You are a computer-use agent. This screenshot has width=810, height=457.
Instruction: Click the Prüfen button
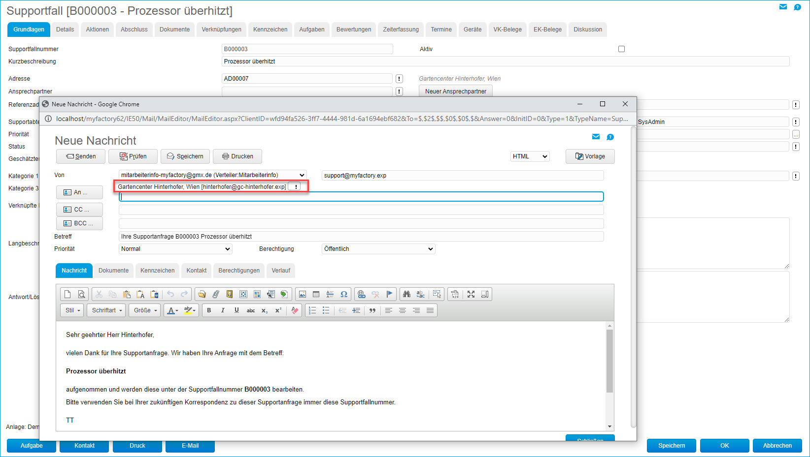[x=133, y=156]
